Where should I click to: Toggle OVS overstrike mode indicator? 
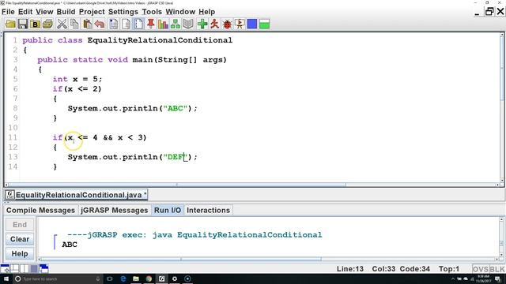click(480, 269)
